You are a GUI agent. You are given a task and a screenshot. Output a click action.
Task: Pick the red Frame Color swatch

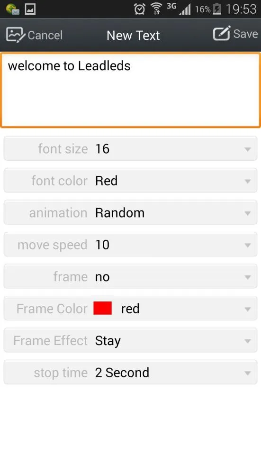102,308
